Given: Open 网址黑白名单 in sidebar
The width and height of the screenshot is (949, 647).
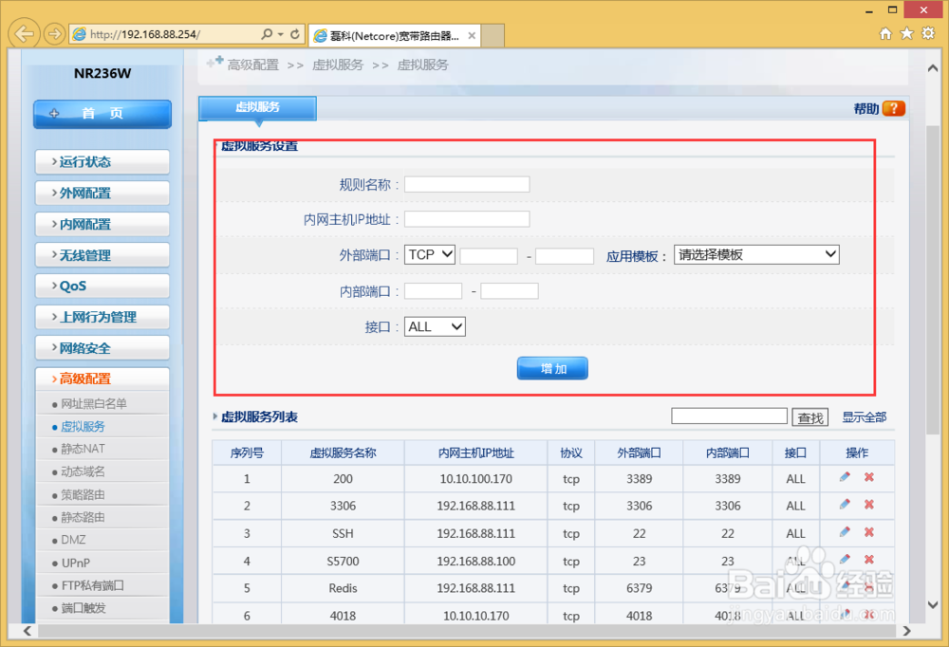Looking at the screenshot, I should [x=94, y=404].
